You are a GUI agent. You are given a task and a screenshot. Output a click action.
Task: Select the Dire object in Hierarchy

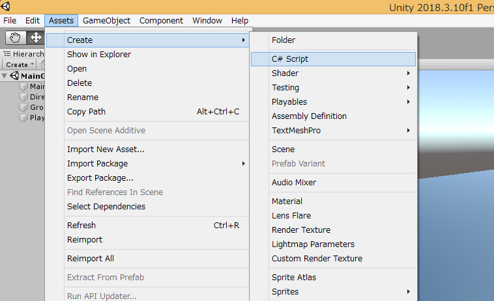click(37, 97)
